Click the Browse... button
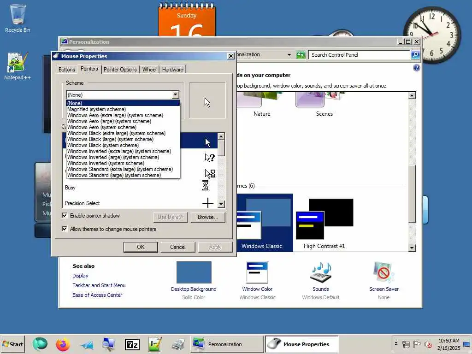The width and height of the screenshot is (472, 354). pyautogui.click(x=208, y=217)
